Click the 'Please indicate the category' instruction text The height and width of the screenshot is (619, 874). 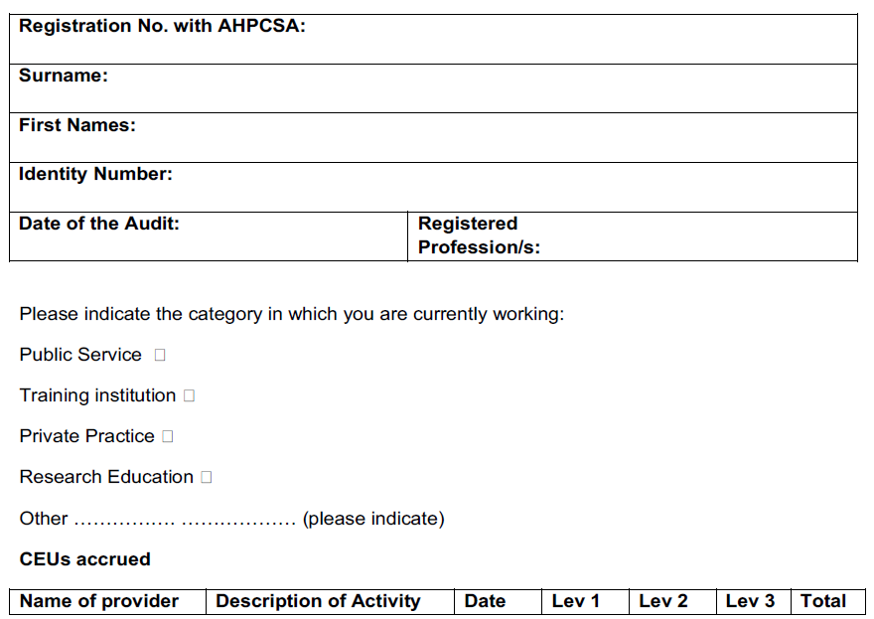[x=292, y=315]
